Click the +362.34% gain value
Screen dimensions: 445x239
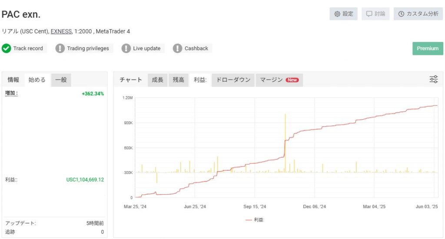93,94
